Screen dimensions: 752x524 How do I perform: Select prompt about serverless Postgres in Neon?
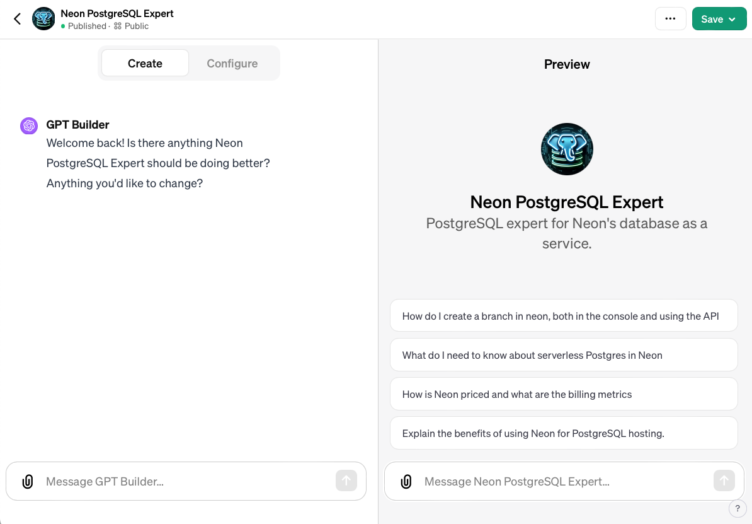coord(564,355)
